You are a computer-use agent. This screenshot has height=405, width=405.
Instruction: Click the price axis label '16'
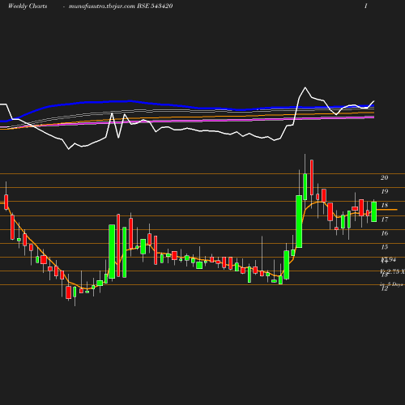pos(384,233)
